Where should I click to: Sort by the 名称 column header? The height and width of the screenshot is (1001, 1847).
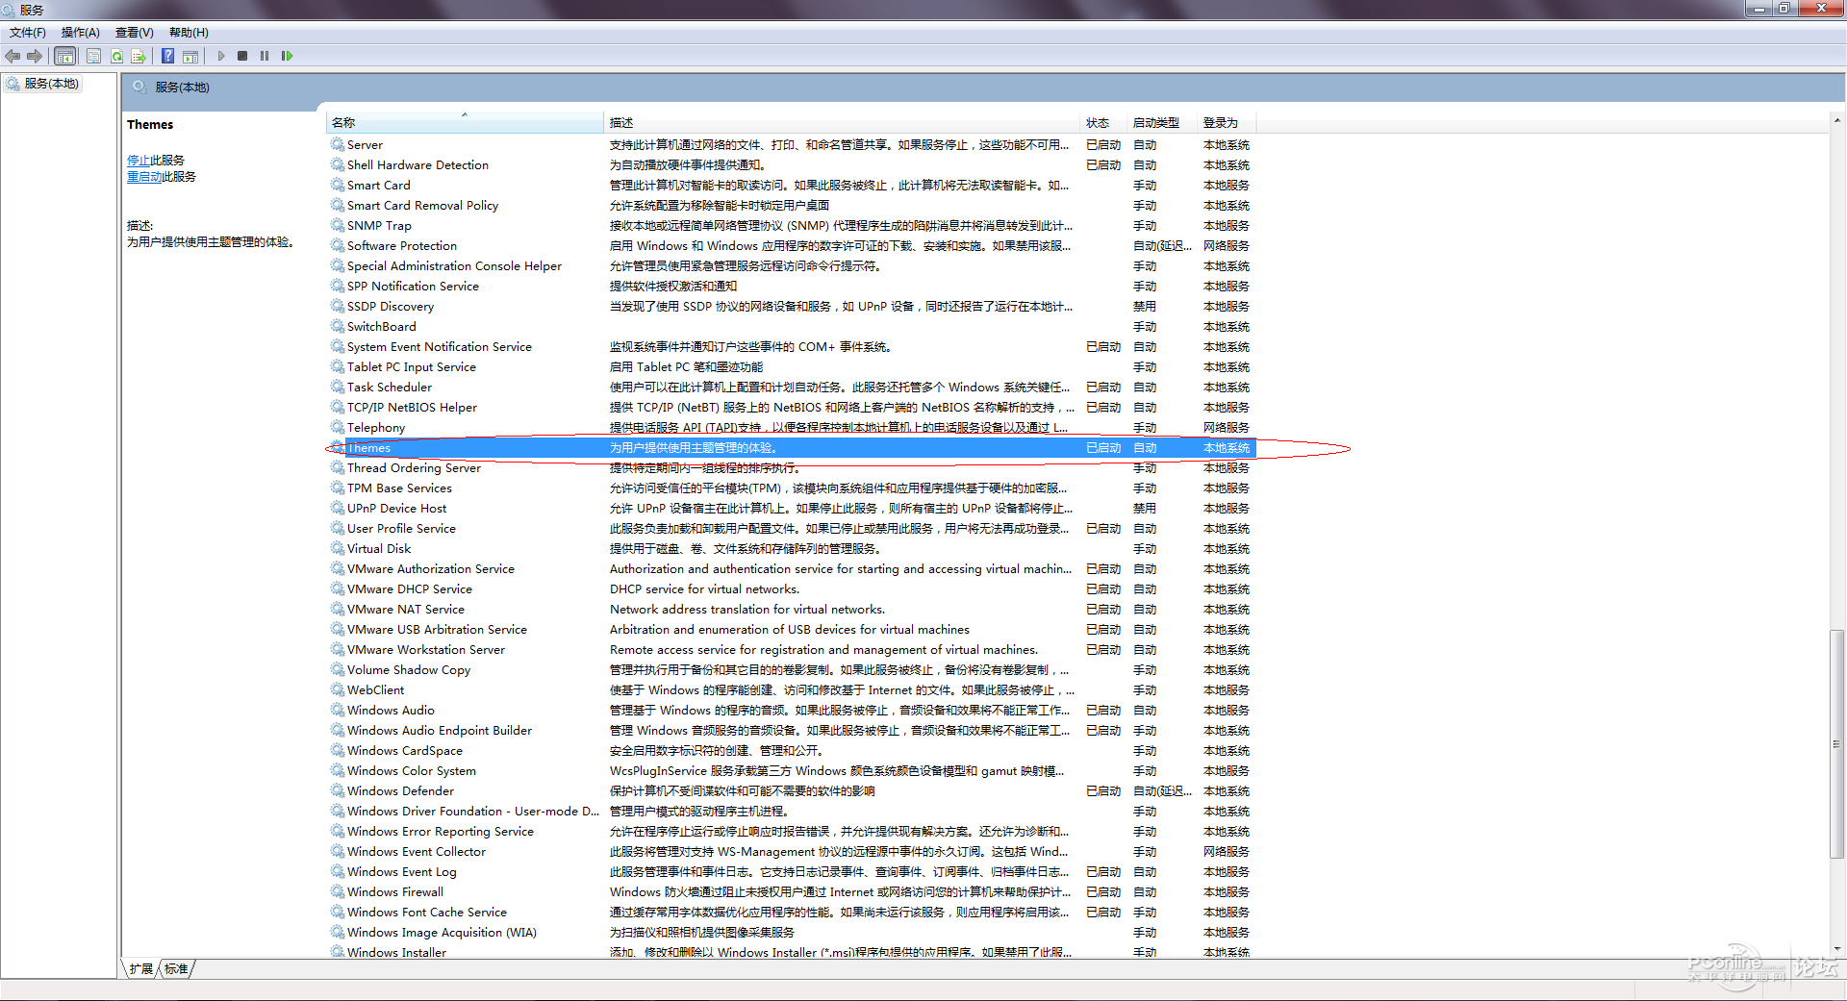(x=465, y=122)
